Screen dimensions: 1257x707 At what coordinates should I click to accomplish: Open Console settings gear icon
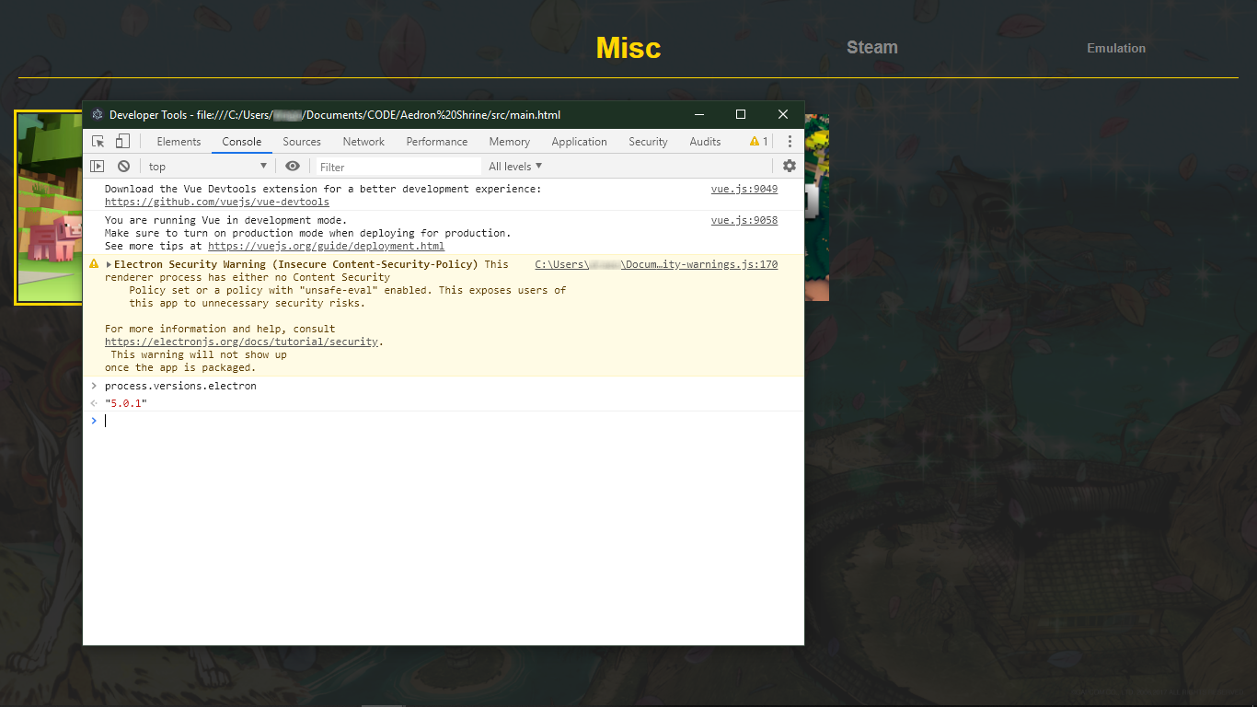[x=790, y=166]
